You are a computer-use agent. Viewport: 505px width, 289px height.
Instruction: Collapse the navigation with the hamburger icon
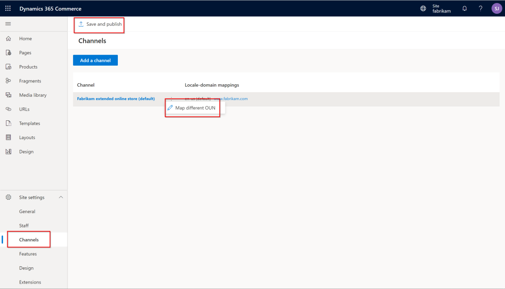point(8,23)
